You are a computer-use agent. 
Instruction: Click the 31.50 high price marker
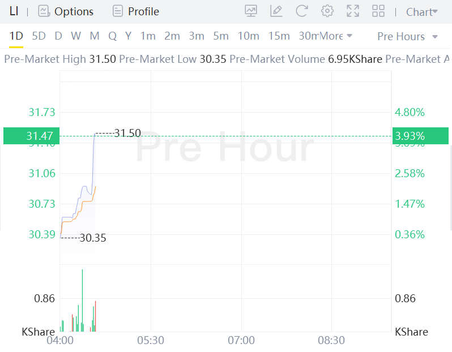[127, 134]
